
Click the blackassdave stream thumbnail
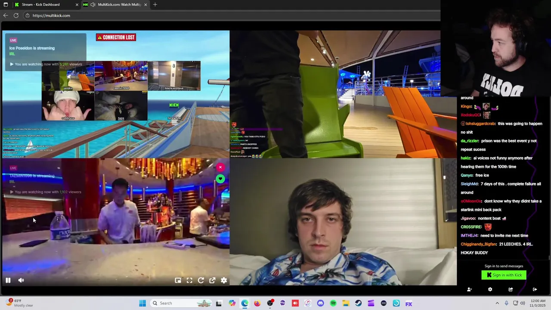pos(174,76)
